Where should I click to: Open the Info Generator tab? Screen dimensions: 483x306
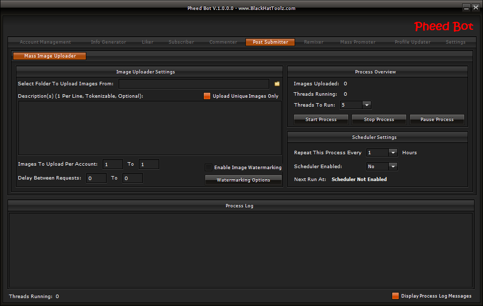109,42
